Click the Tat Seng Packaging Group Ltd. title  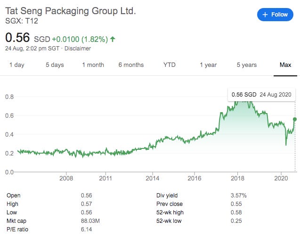[71, 11]
